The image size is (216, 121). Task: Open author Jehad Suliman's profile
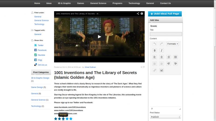coord(90,67)
